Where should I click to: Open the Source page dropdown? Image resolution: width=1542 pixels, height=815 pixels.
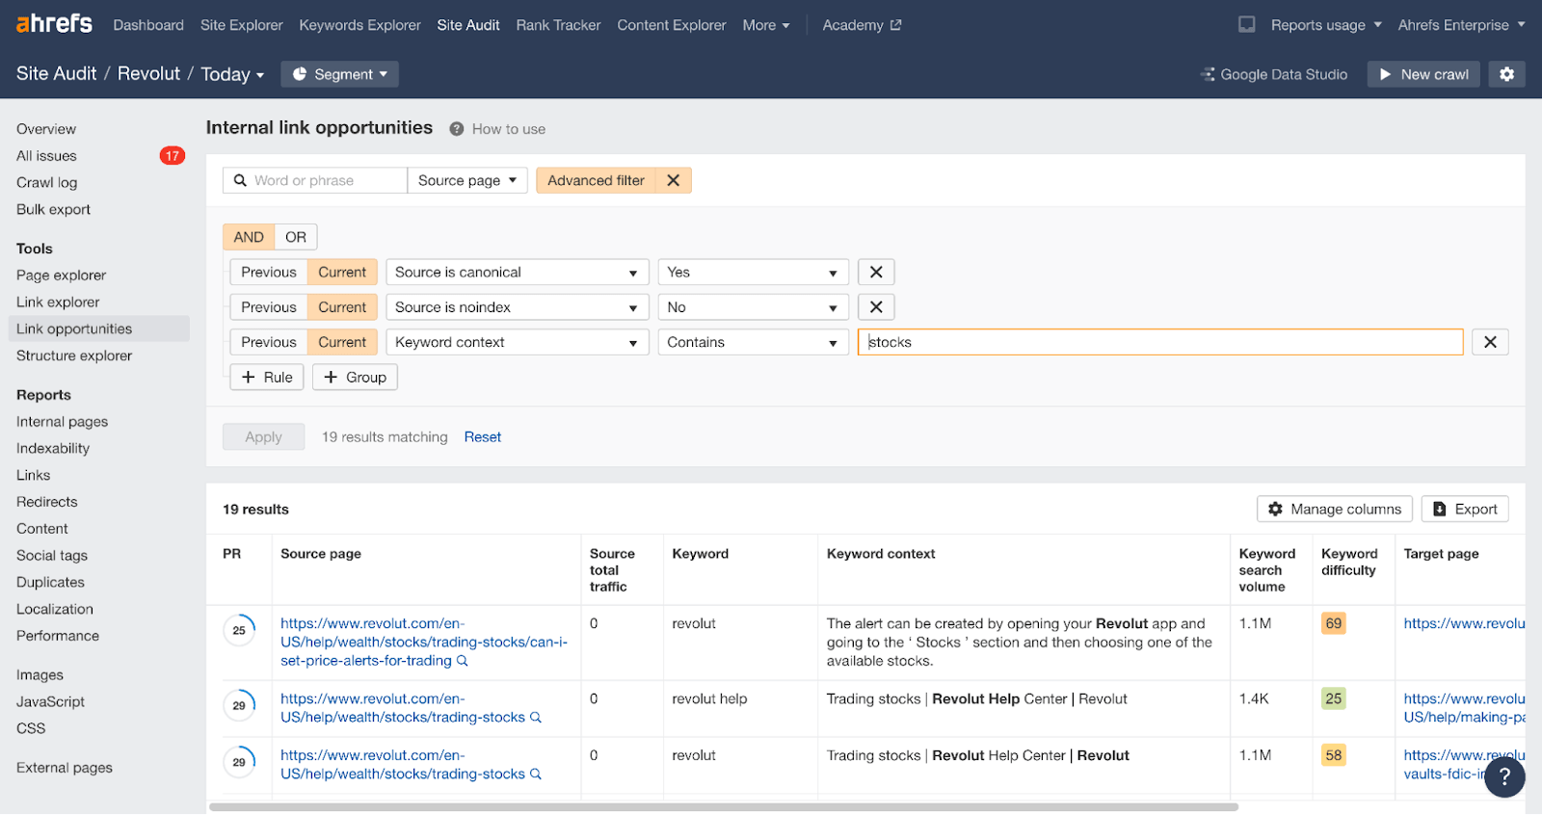(467, 180)
